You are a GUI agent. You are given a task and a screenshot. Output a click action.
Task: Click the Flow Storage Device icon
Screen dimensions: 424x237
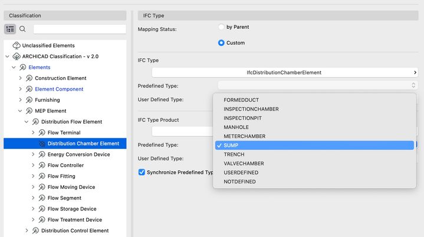click(x=42, y=209)
